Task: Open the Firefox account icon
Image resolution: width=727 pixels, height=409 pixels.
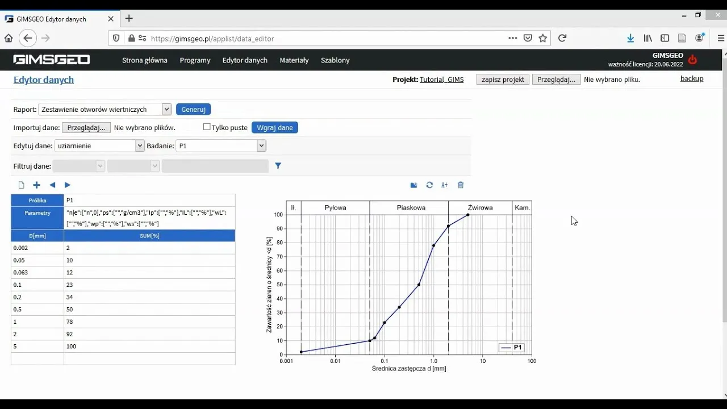Action: [700, 38]
